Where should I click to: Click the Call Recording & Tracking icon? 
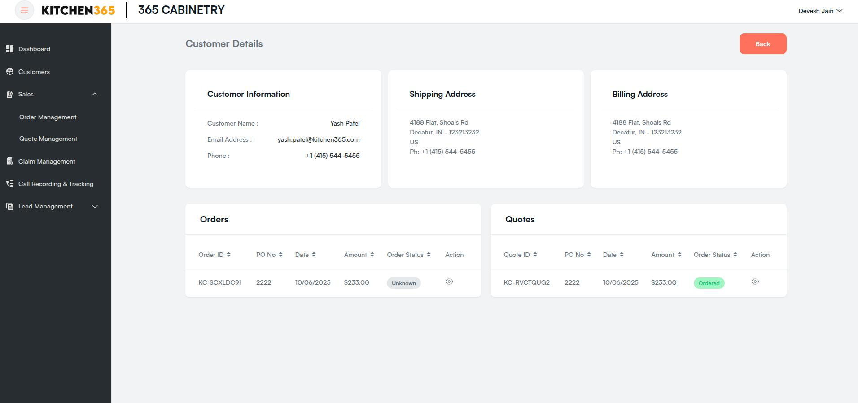tap(10, 184)
